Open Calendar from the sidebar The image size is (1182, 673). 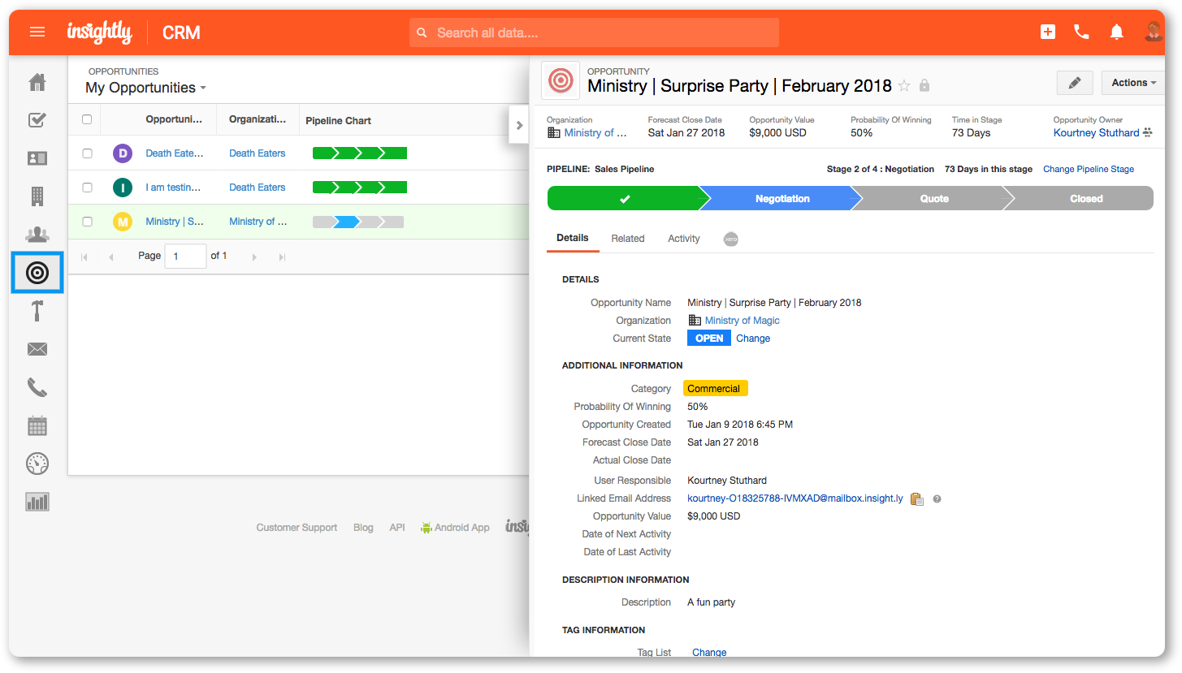click(37, 425)
